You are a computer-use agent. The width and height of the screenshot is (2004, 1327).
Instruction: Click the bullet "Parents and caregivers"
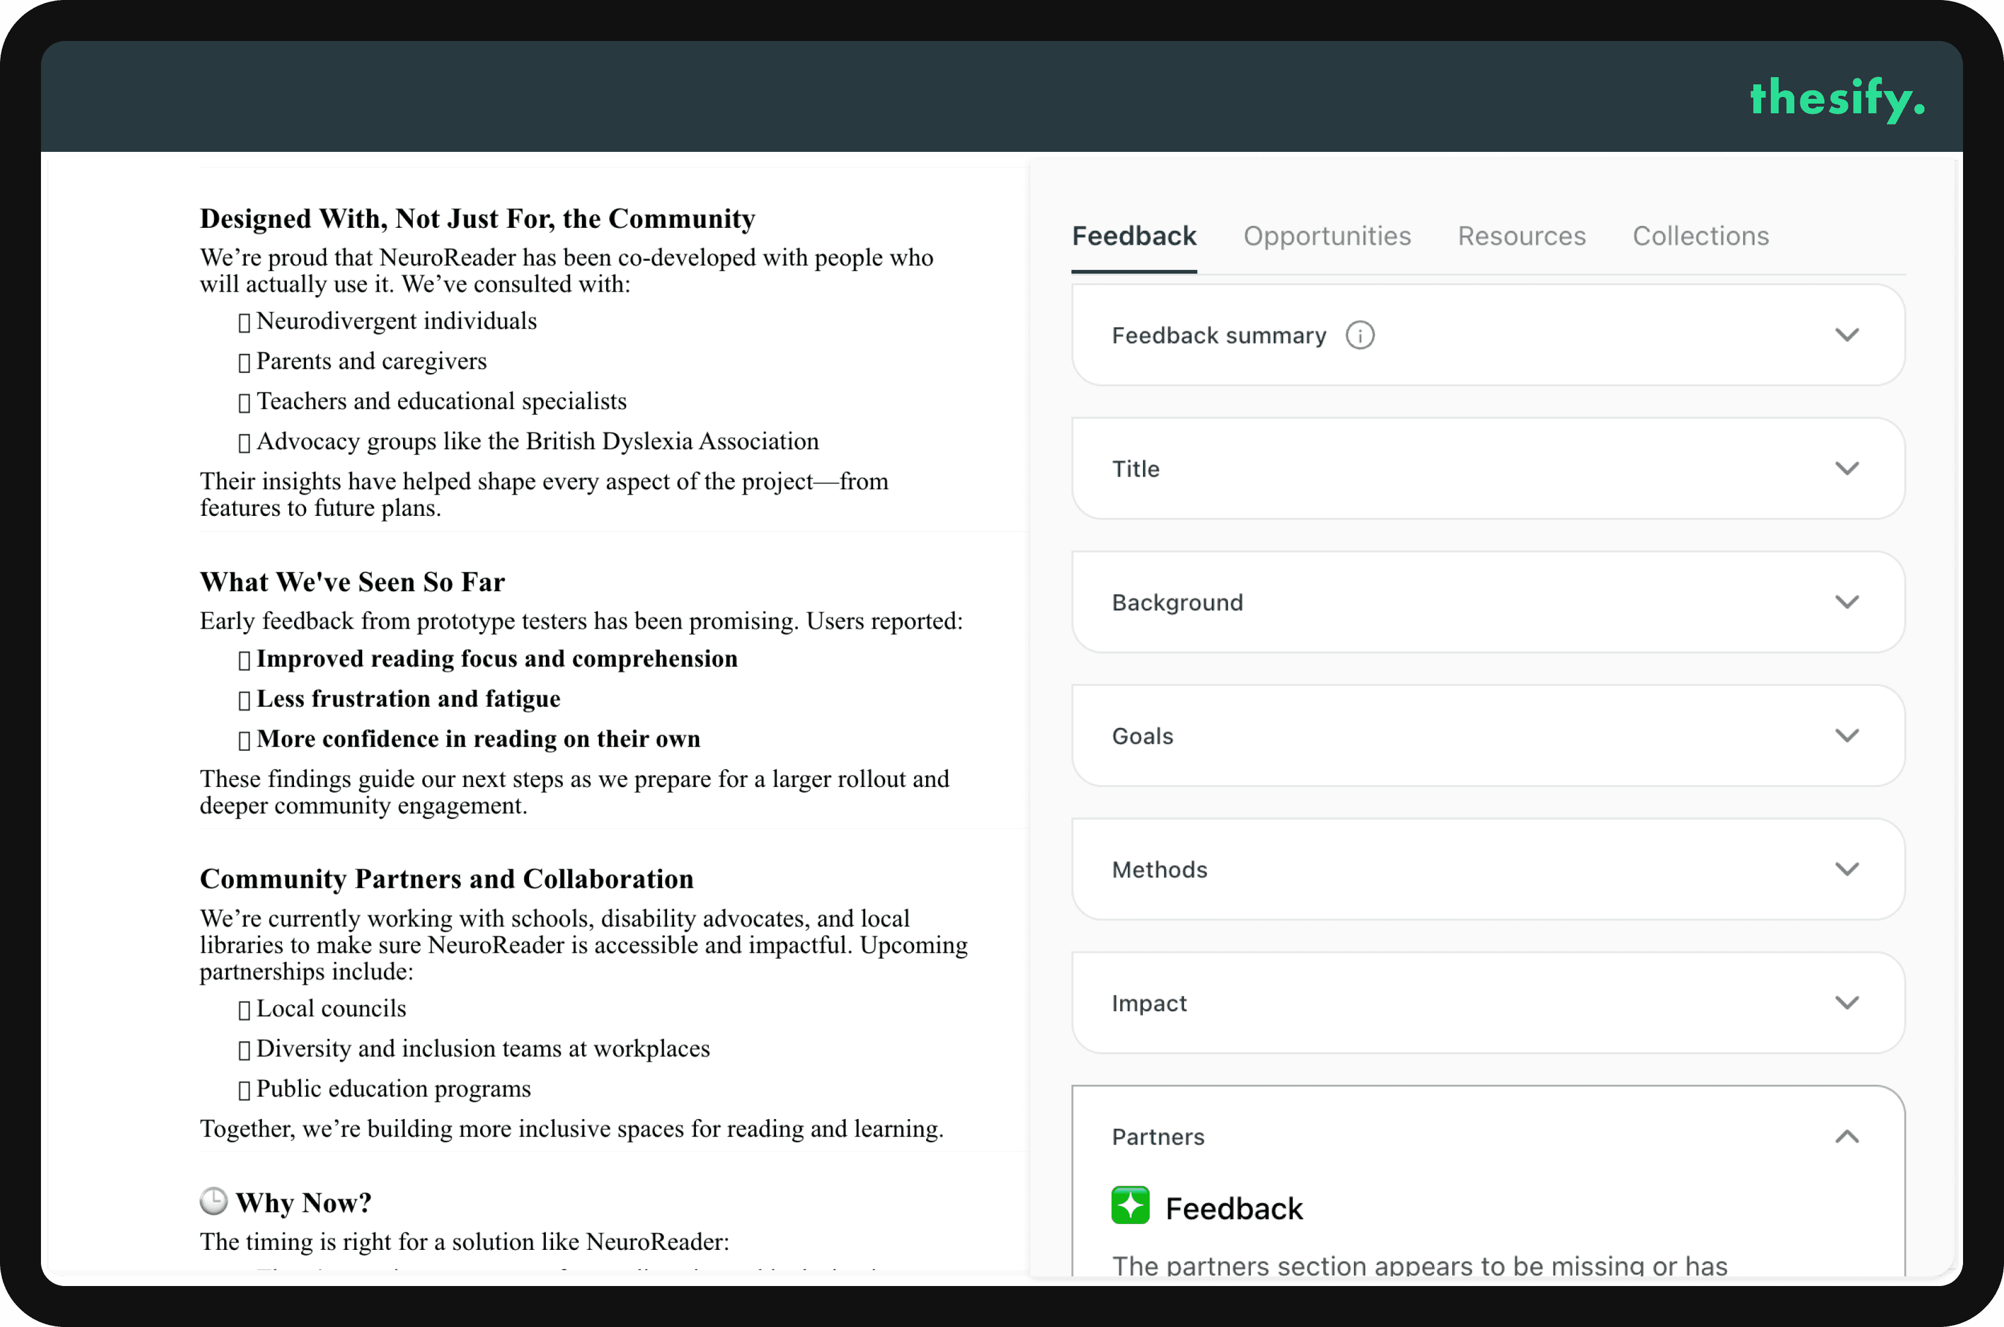[x=371, y=362]
